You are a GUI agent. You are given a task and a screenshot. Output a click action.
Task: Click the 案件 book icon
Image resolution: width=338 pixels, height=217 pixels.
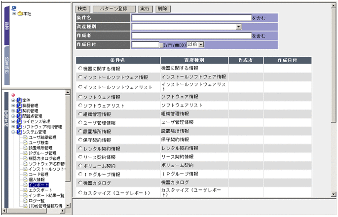19,100
